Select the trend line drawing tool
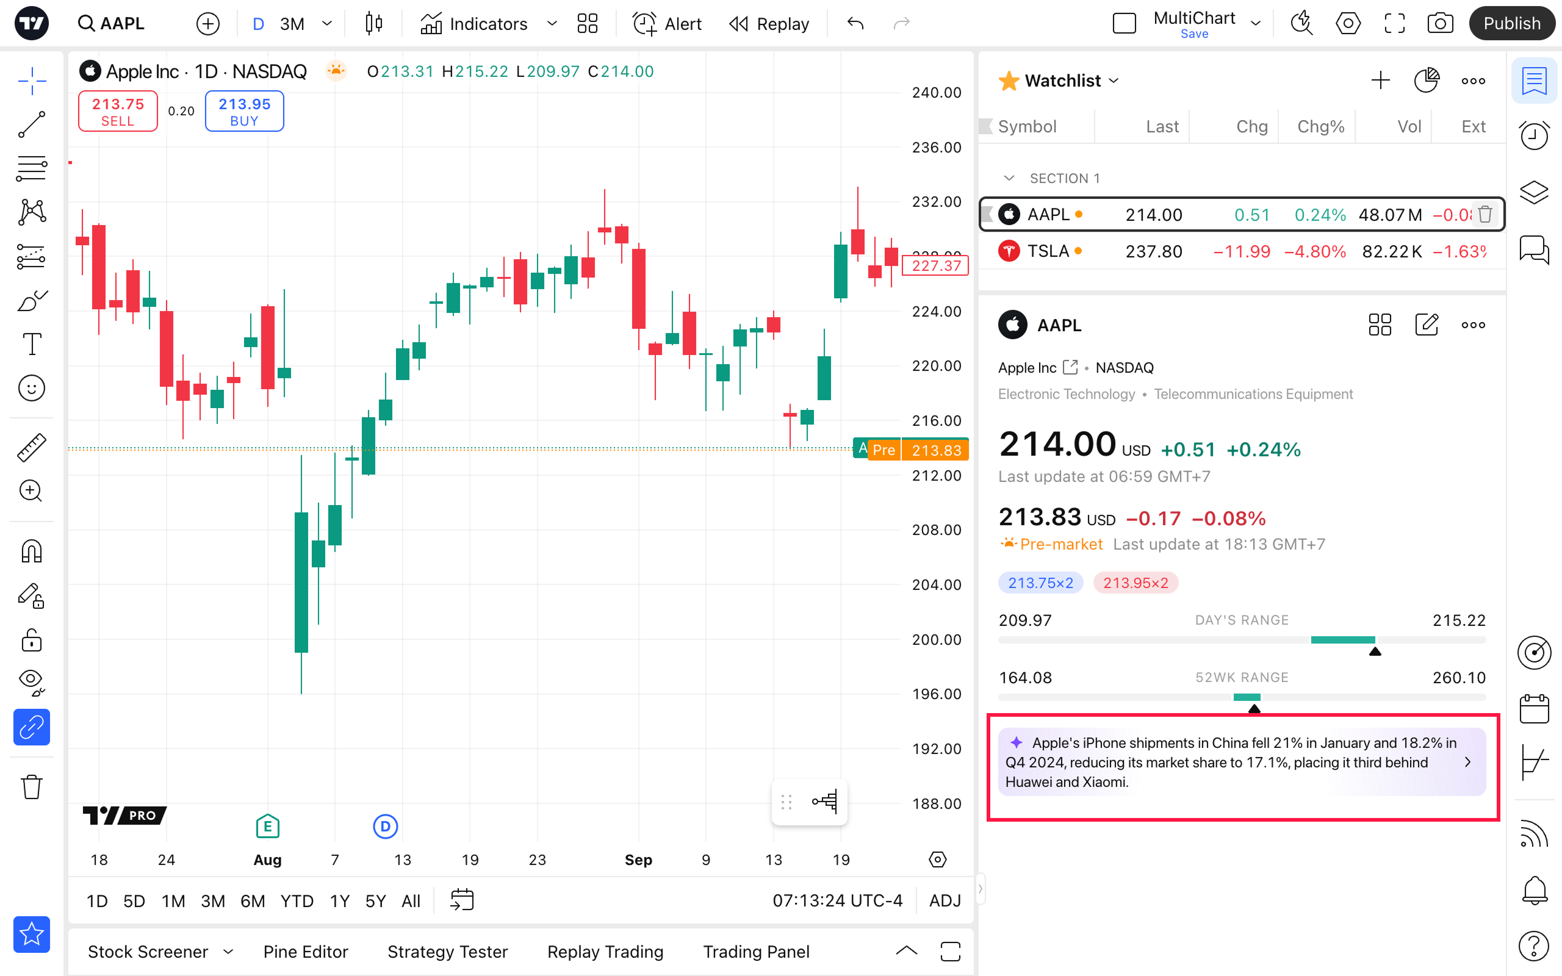Viewport: 1562px width, 976px height. coord(31,124)
